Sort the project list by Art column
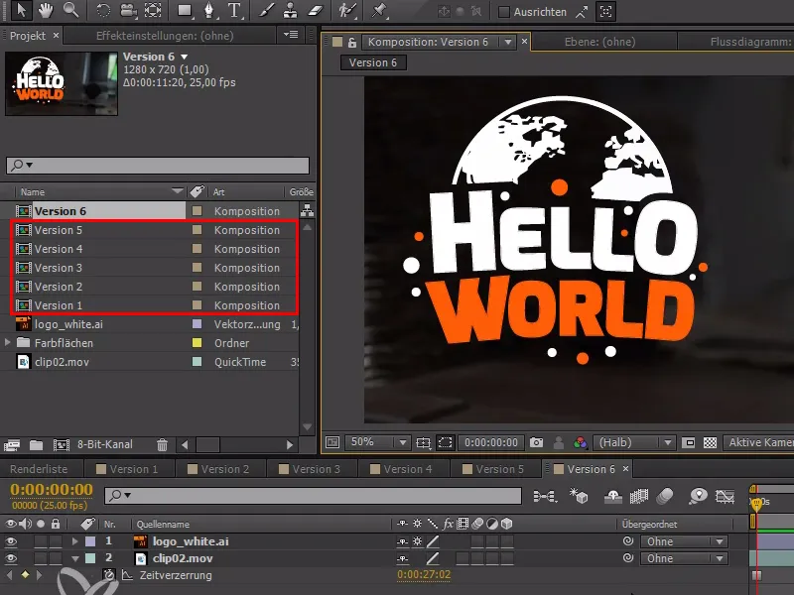794x595 pixels. click(x=218, y=192)
